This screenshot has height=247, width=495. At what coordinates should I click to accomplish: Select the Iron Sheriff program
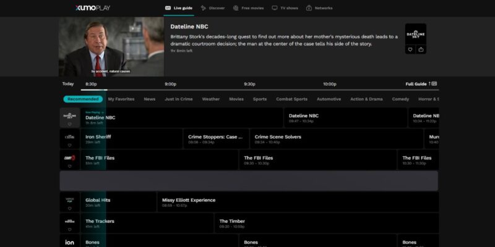[x=132, y=138]
